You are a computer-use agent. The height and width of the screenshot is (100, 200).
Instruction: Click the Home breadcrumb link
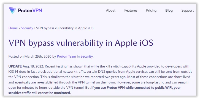[x=13, y=28]
